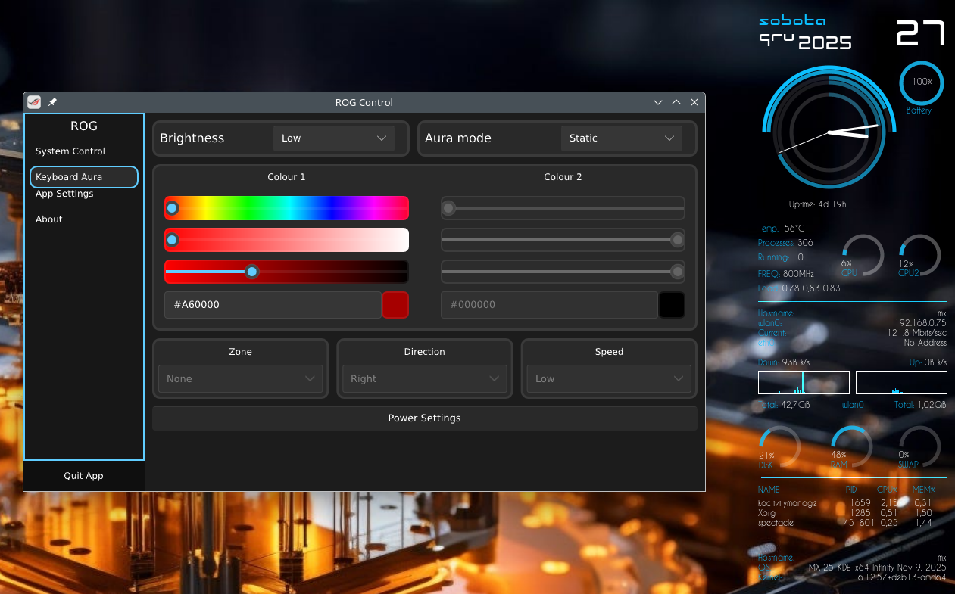Image resolution: width=955 pixels, height=594 pixels.
Task: Click the black Colour 2 swatch
Action: 672,305
